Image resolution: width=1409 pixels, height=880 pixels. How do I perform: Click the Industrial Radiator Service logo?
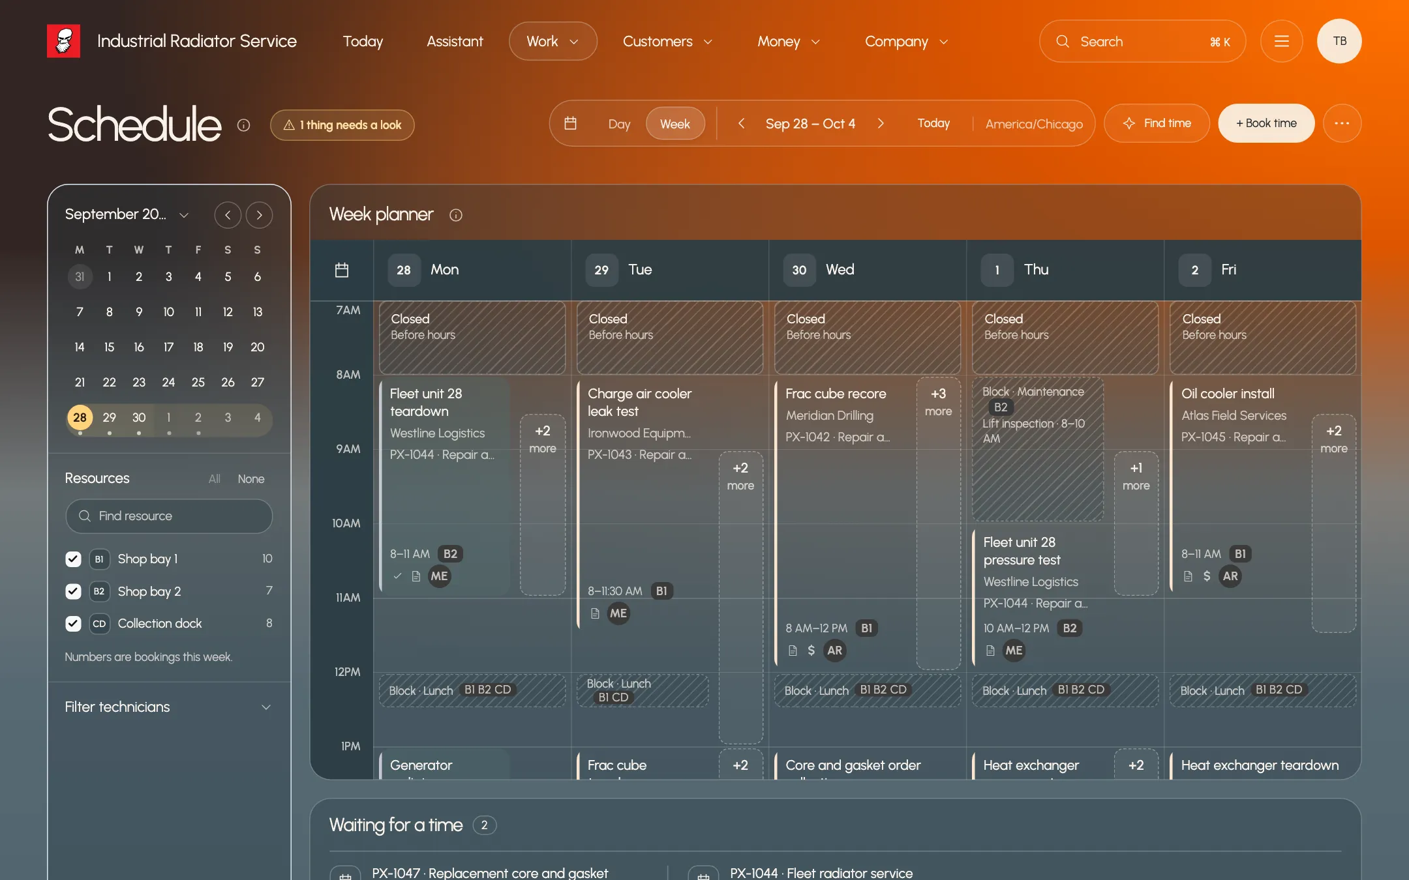63,41
